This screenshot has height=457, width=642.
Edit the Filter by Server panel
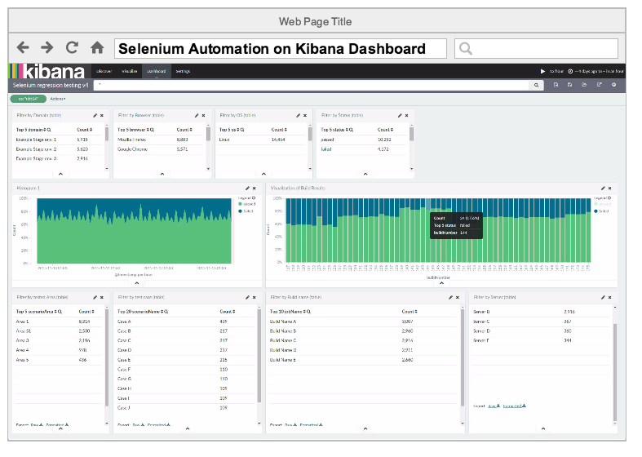(603, 297)
